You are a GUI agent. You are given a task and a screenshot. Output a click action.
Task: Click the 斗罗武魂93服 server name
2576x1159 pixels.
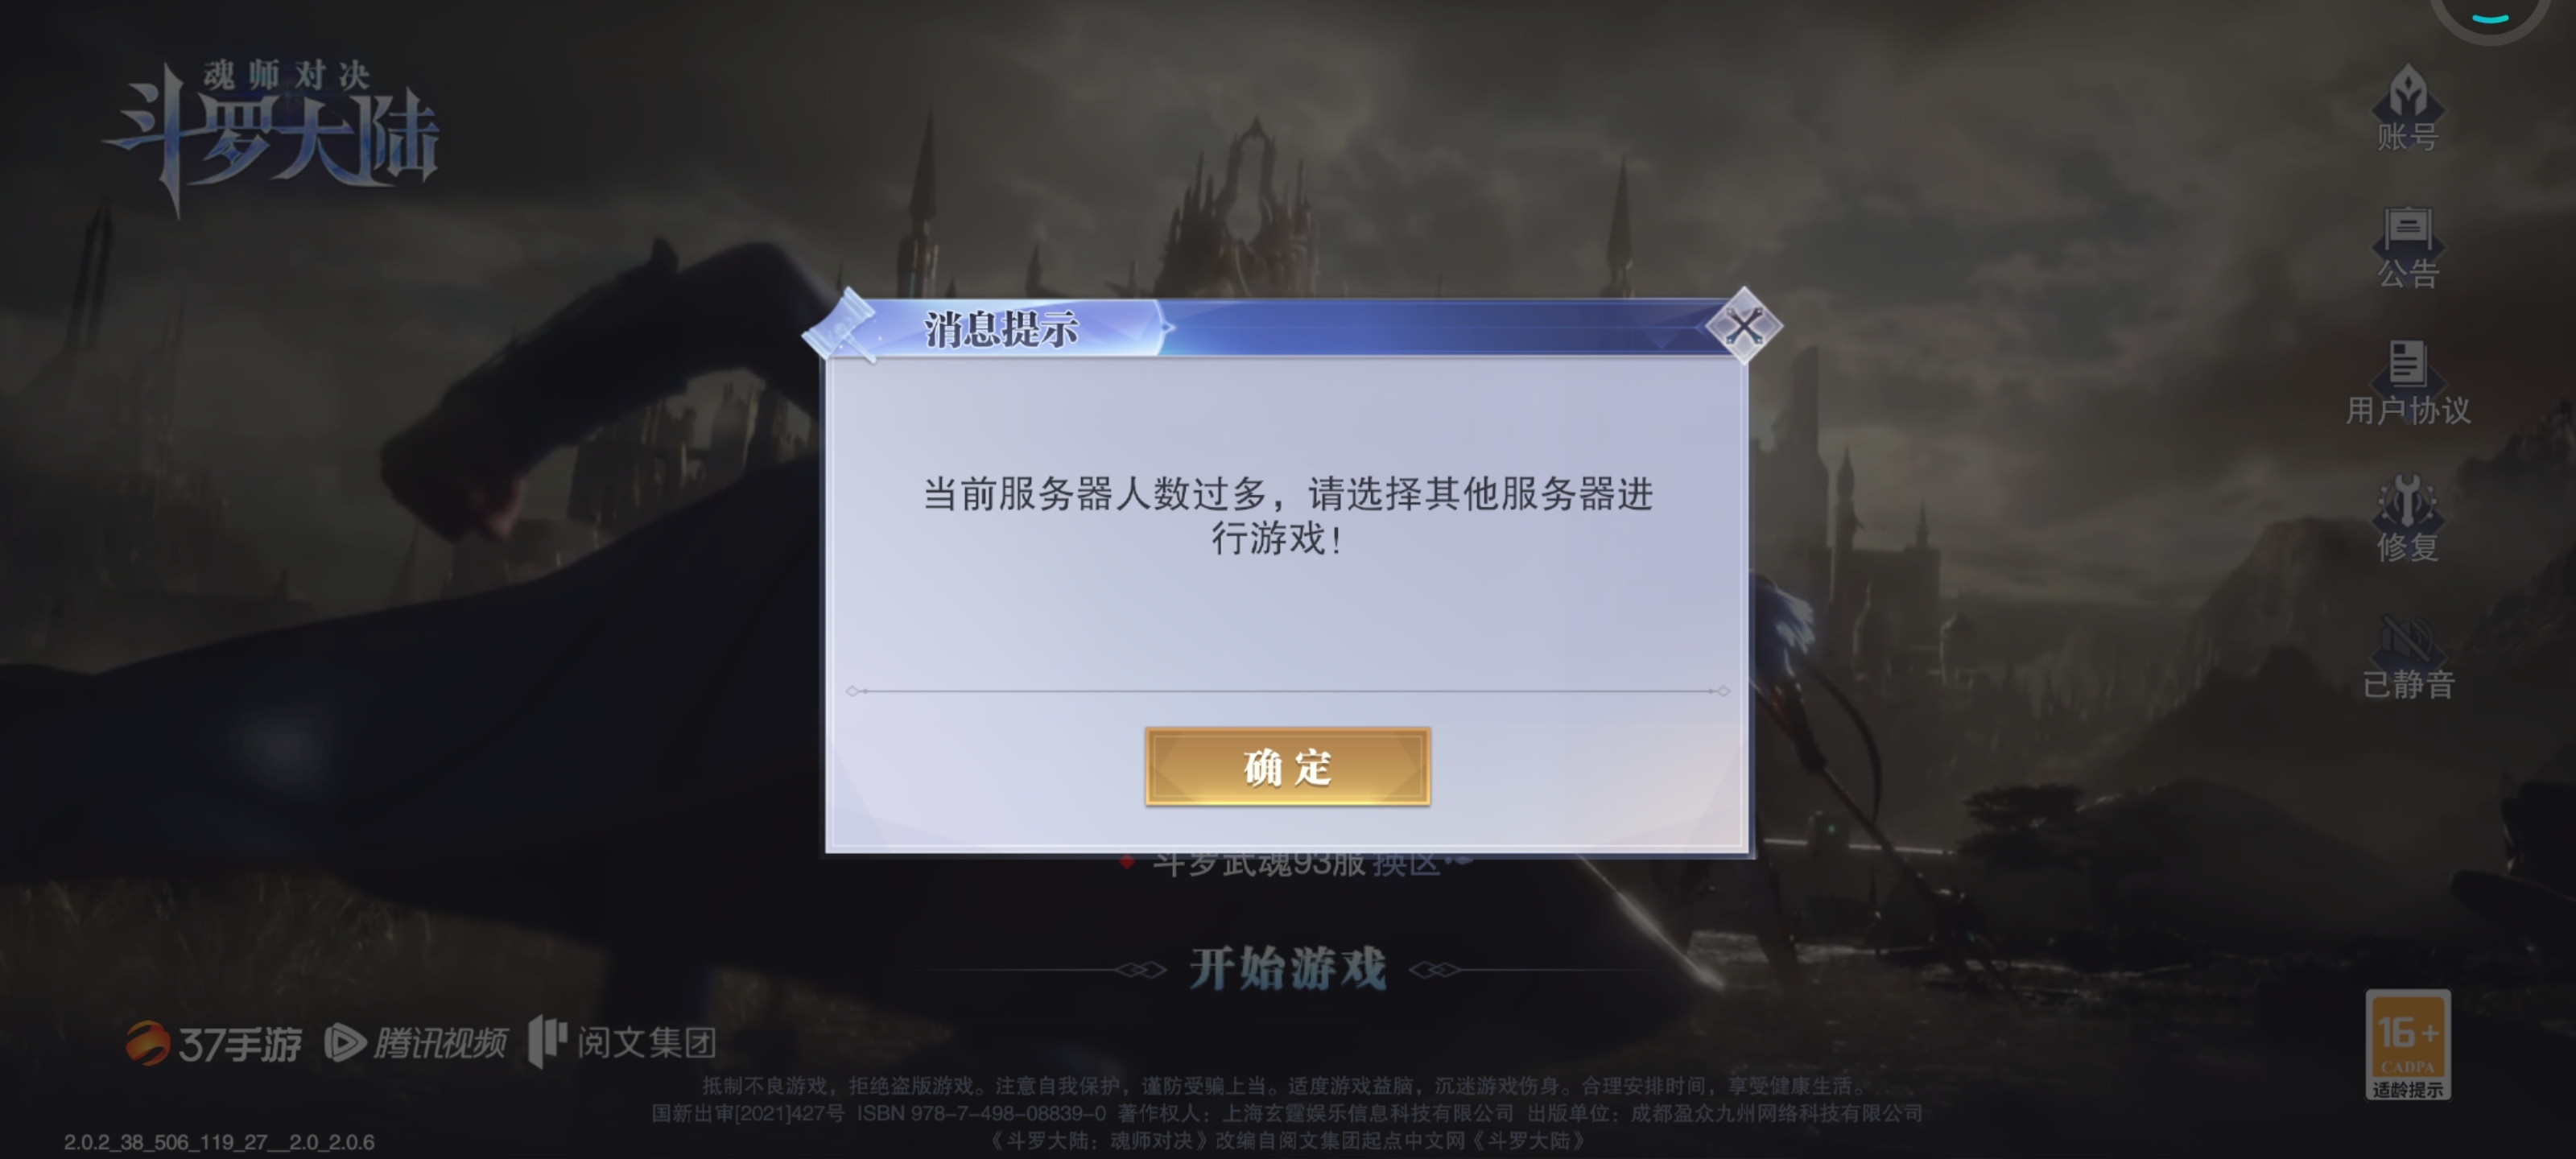coord(1258,864)
